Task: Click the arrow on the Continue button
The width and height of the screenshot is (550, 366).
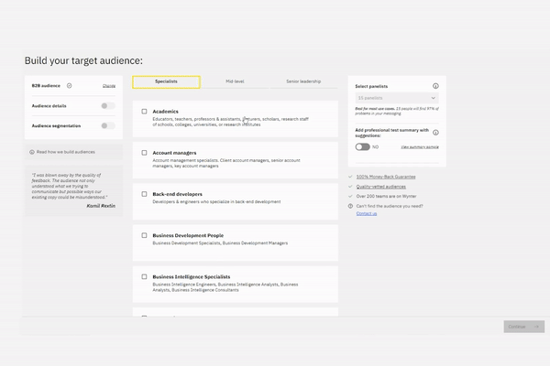Action: (x=536, y=327)
